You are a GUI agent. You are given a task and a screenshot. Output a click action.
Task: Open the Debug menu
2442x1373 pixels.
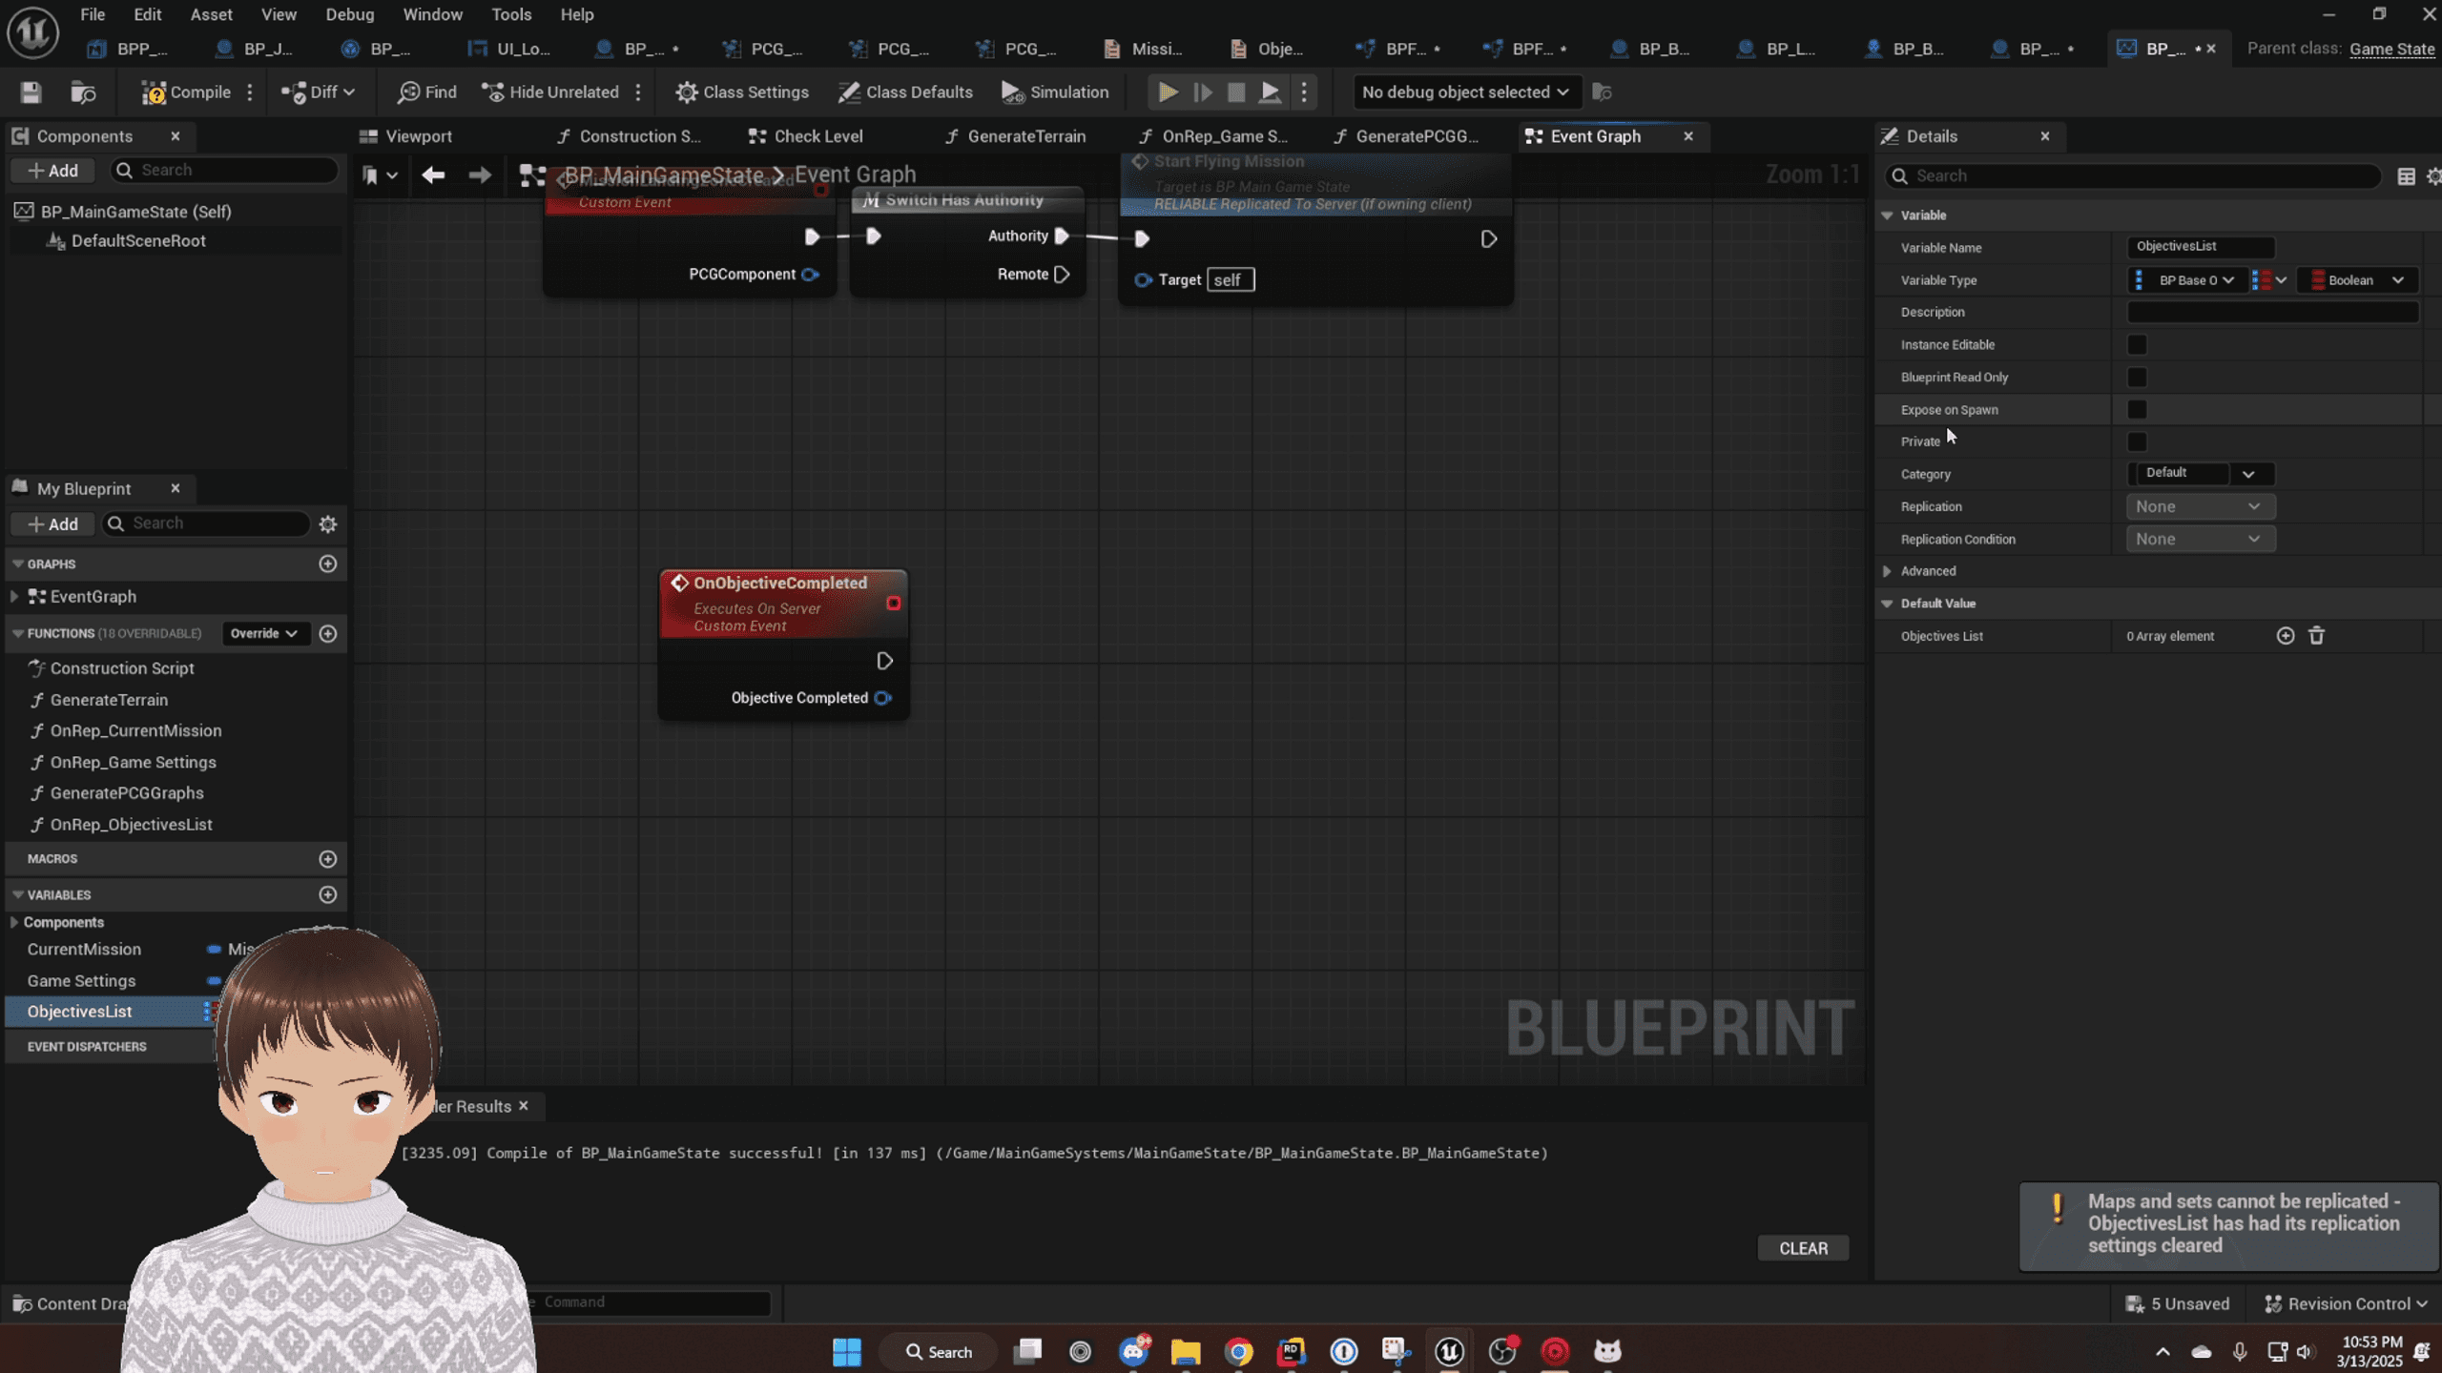pos(349,14)
